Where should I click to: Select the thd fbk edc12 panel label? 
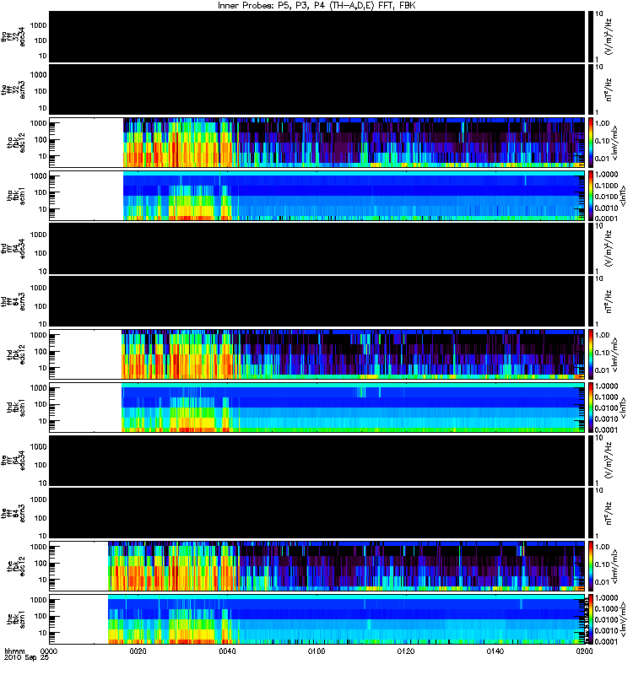(16, 354)
